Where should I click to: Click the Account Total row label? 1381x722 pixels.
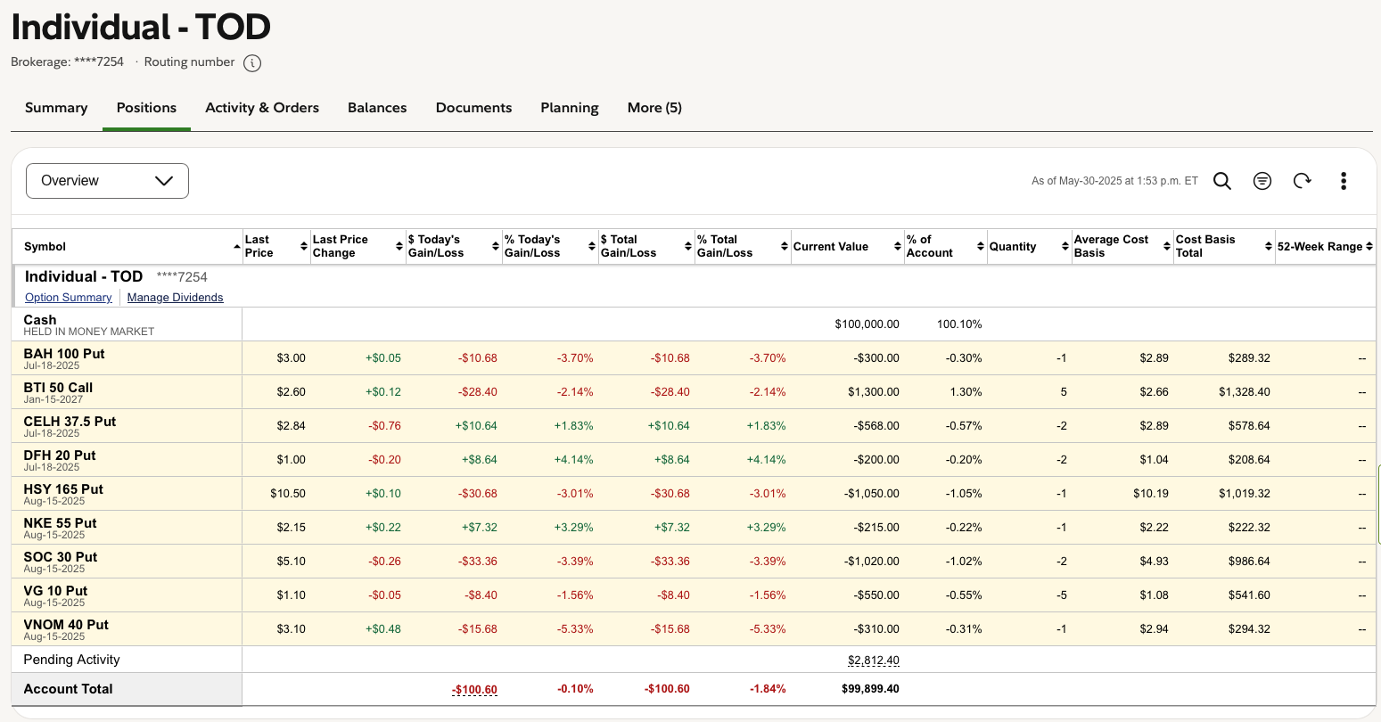tap(68, 689)
